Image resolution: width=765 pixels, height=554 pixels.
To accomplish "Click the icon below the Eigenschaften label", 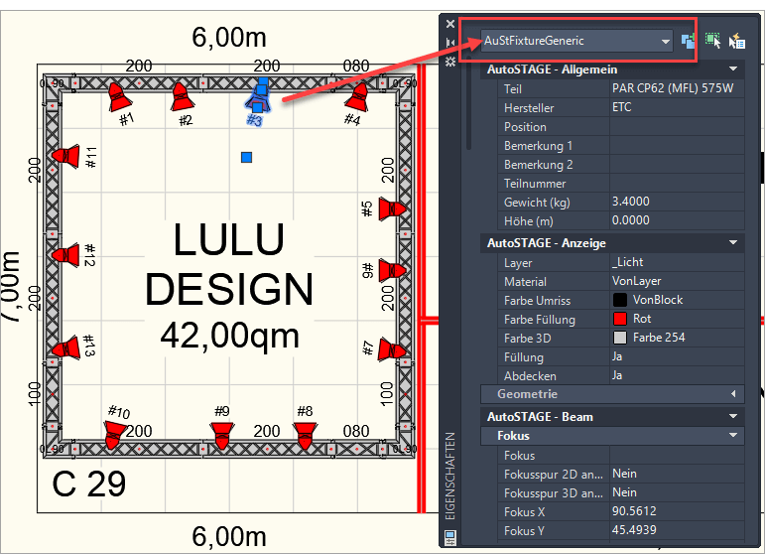I will pyautogui.click(x=450, y=537).
